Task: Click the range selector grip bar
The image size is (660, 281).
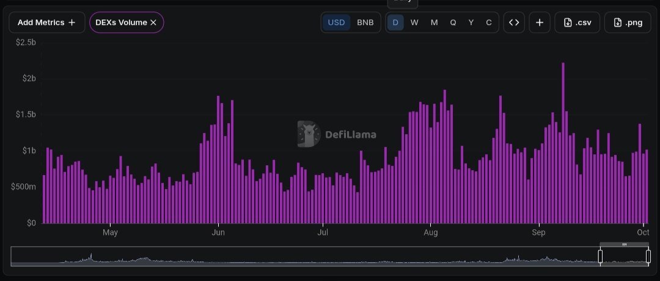Action: [624, 244]
